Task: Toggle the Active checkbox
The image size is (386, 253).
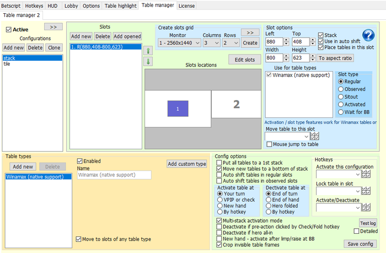Action: coord(9,30)
